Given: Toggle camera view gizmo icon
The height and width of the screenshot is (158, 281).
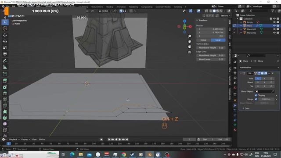Looking at the screenshot, I should tap(189, 47).
